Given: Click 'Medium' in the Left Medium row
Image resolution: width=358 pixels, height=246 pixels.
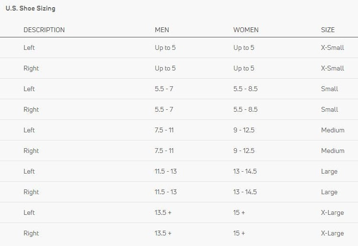Looking at the screenshot, I should pyautogui.click(x=333, y=130).
